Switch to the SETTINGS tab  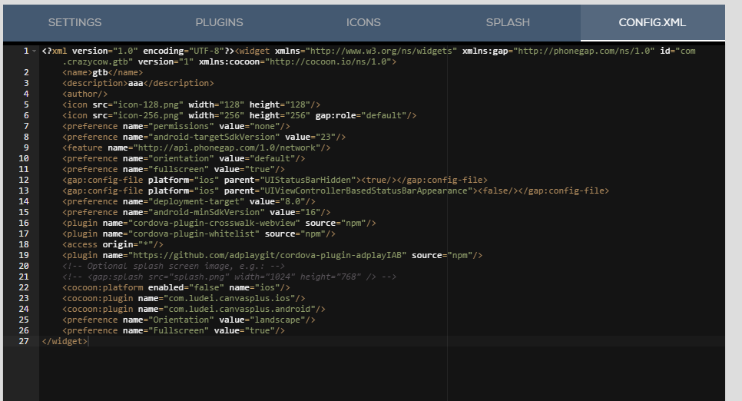(x=75, y=22)
